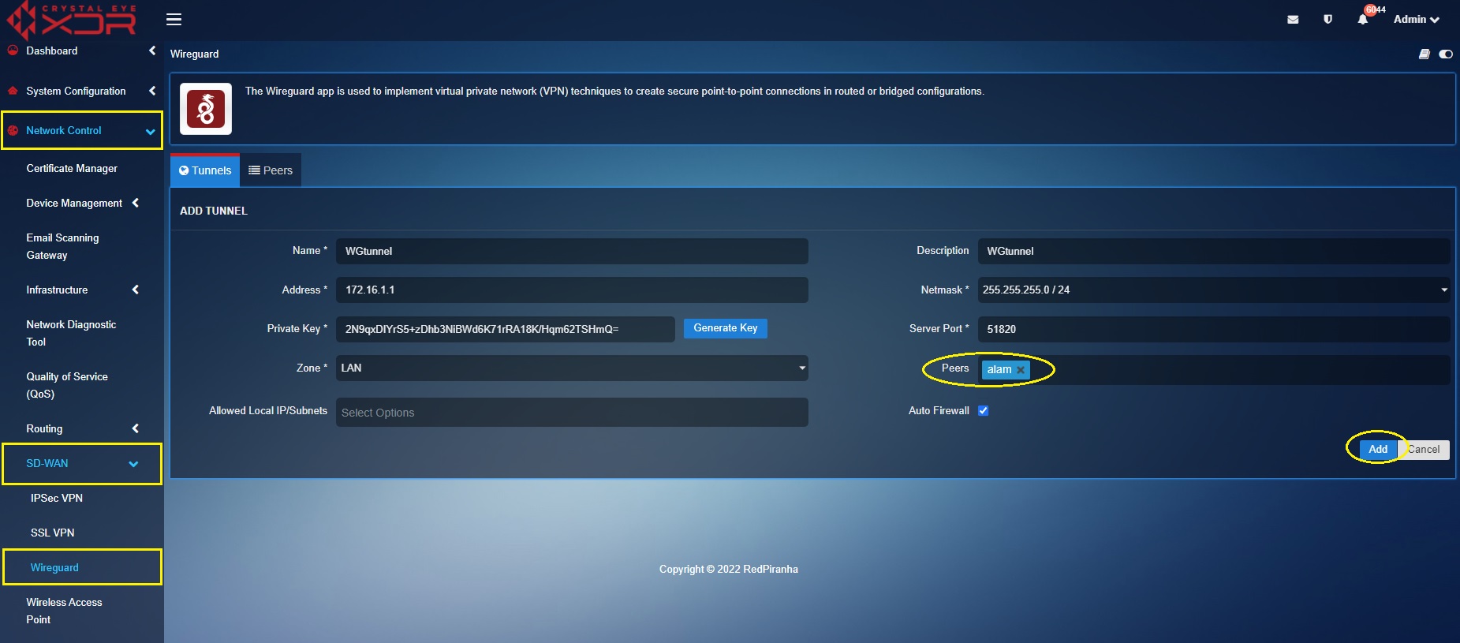The height and width of the screenshot is (643, 1460).
Task: Open Network Diagnostic Tool menu item
Action: [71, 333]
